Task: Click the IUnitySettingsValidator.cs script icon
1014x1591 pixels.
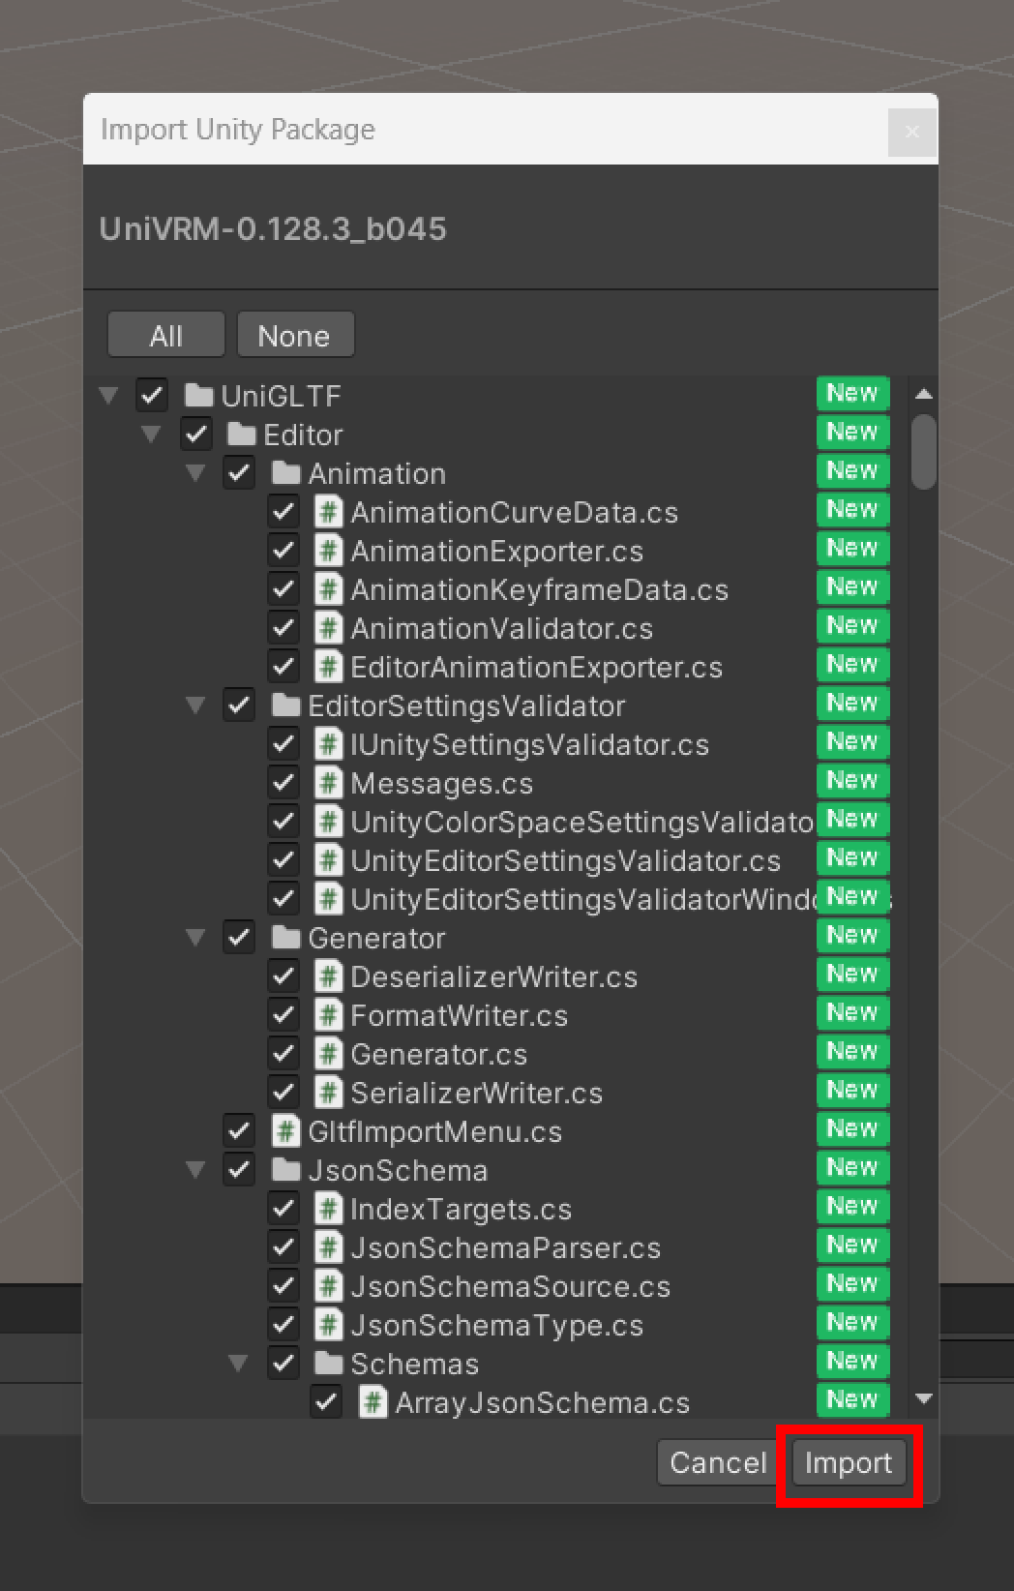Action: (329, 744)
